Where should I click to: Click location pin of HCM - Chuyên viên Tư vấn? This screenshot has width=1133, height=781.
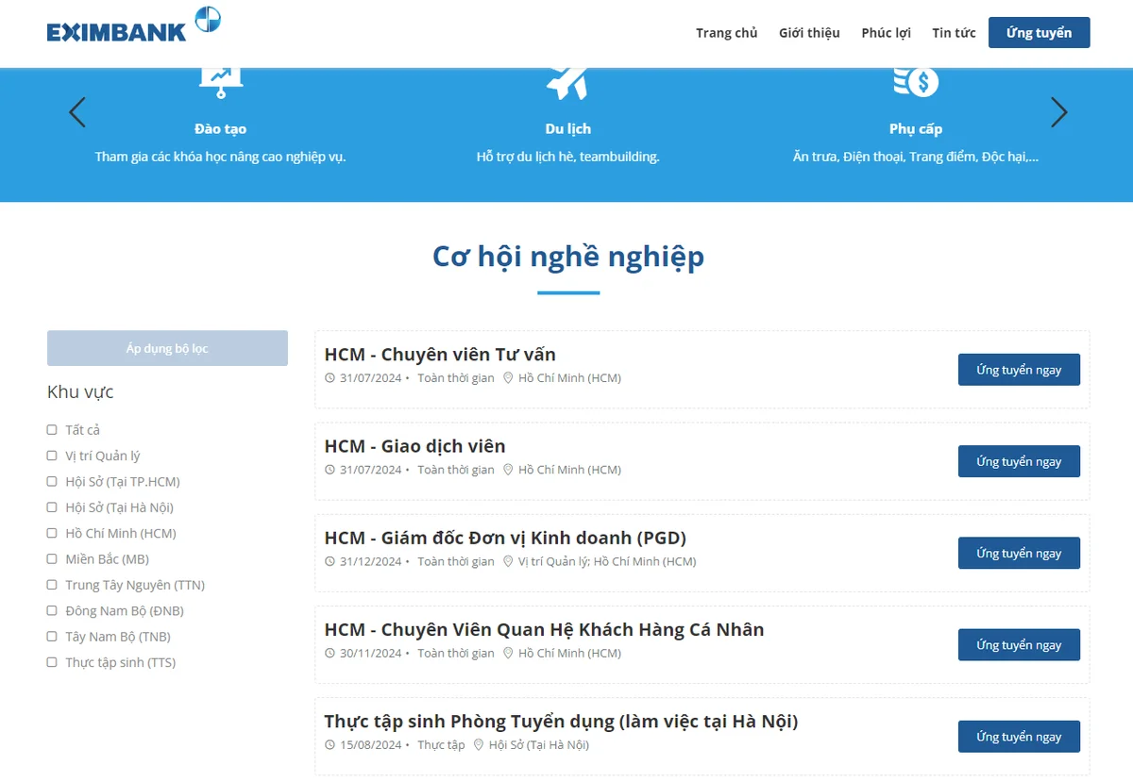coord(508,378)
